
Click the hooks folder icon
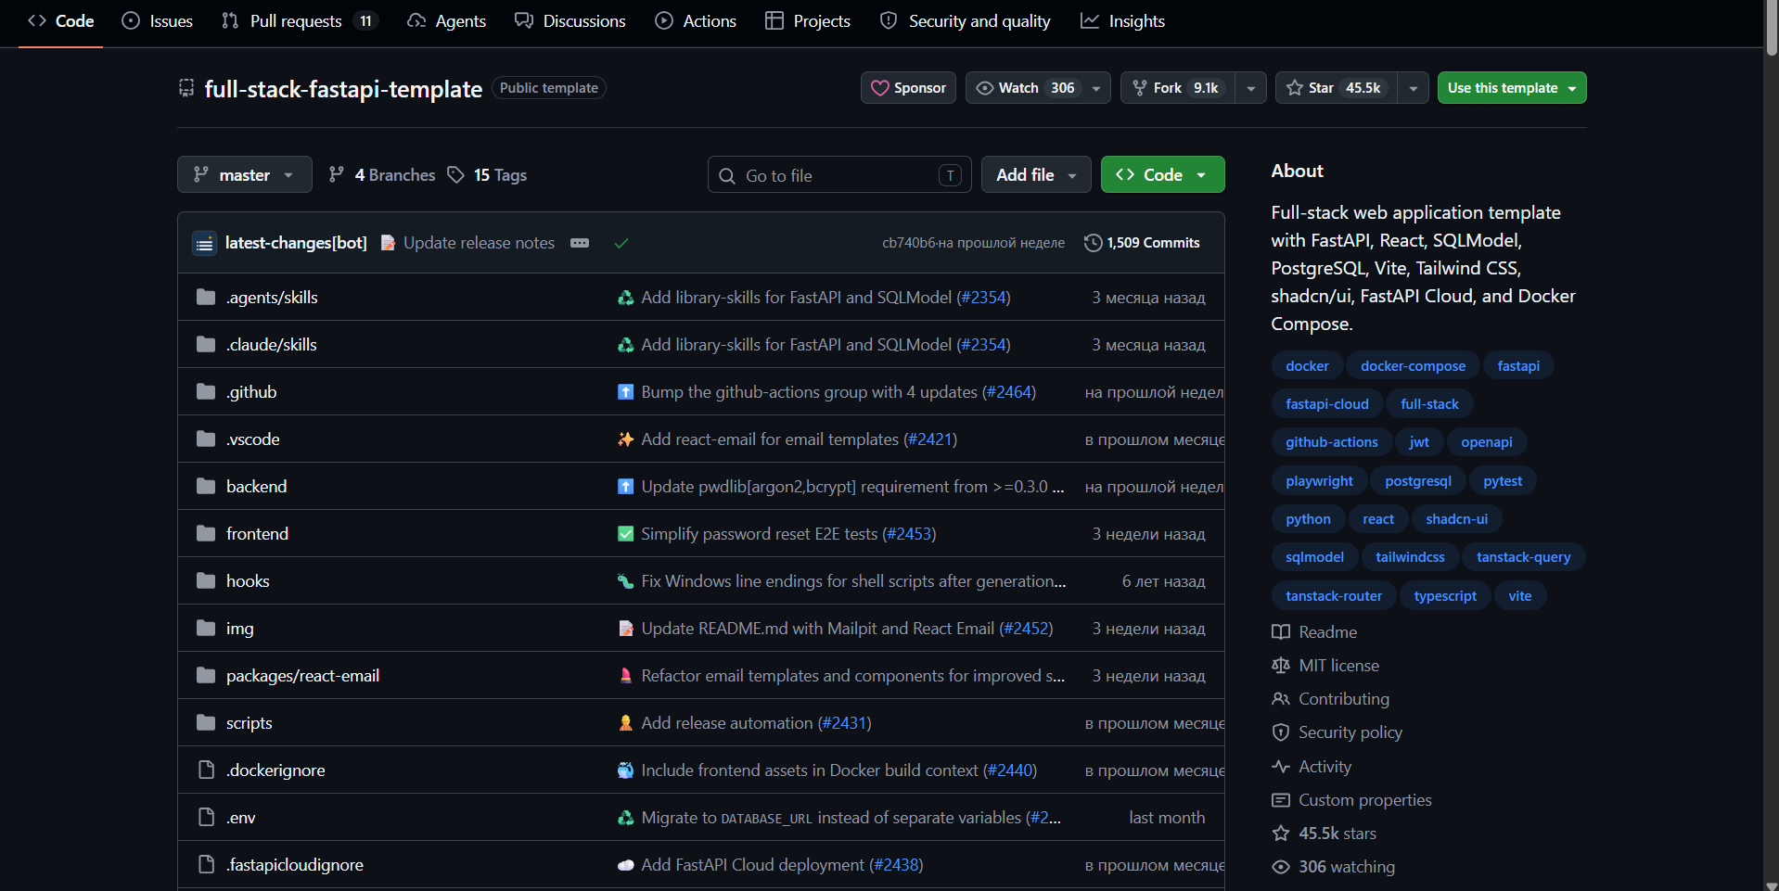[x=206, y=581]
